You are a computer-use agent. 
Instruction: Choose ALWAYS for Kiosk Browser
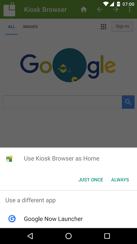(x=120, y=180)
